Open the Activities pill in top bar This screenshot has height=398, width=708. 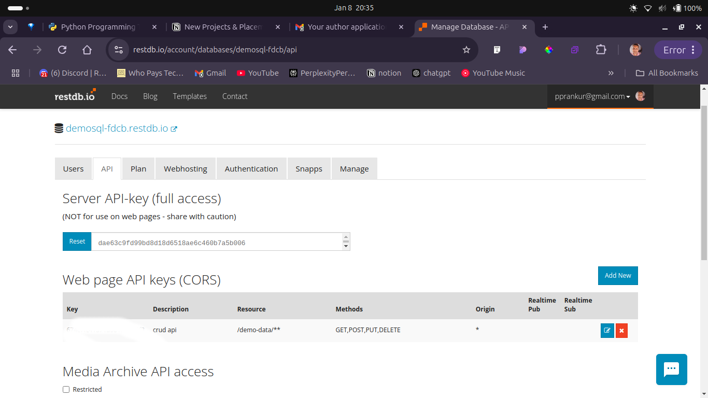tap(18, 8)
